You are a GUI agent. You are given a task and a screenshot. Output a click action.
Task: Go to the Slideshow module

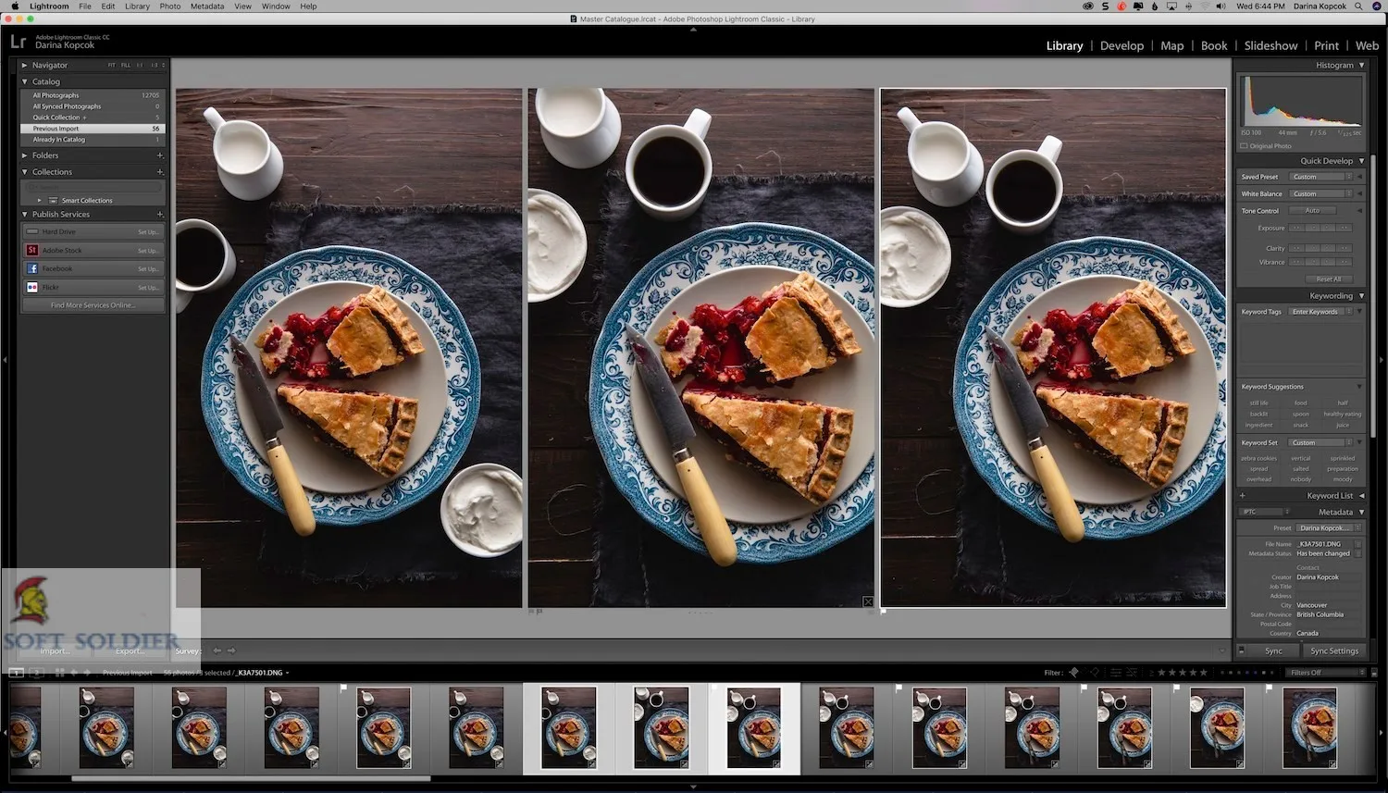point(1270,45)
